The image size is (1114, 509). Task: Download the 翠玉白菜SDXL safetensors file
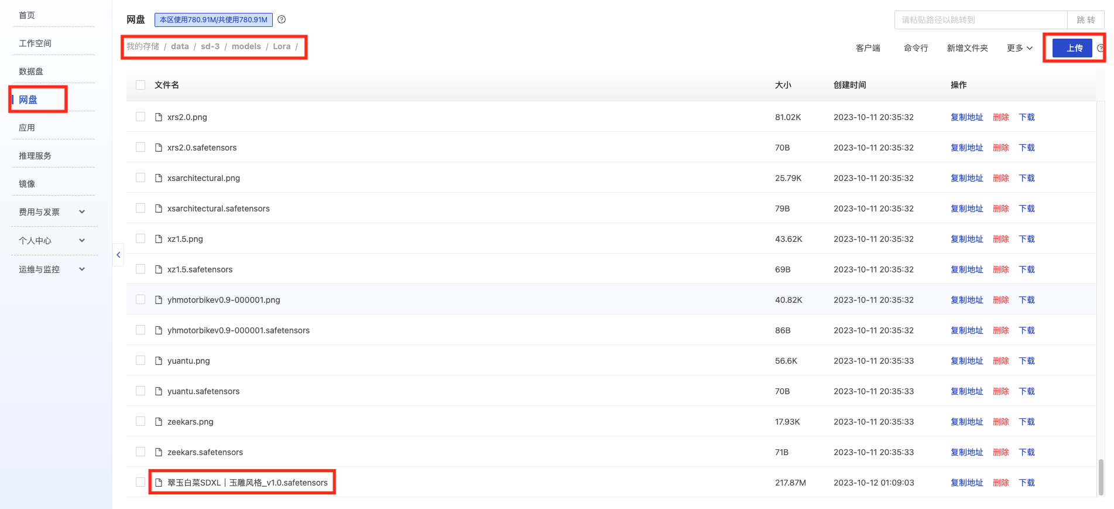point(1027,483)
